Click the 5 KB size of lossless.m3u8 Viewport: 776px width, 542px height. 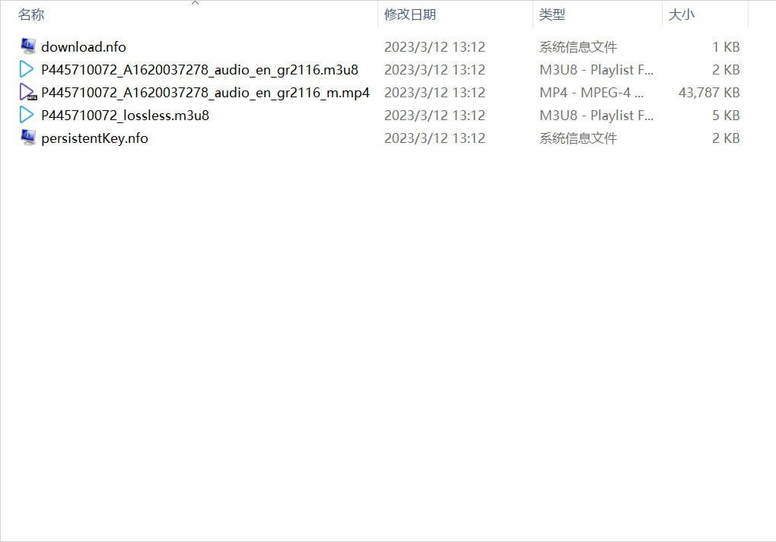(726, 116)
